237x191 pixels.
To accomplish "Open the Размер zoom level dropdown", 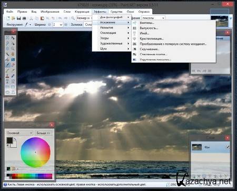I will (84, 18).
